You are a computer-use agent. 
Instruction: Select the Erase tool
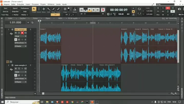point(58,9)
